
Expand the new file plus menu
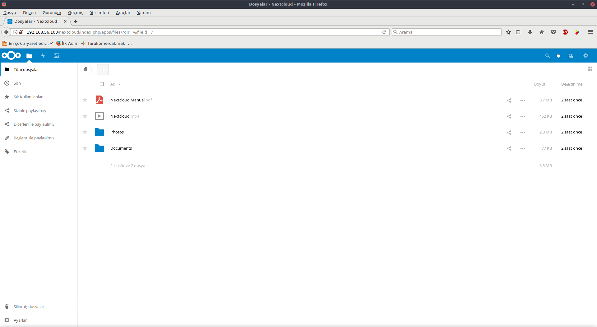click(103, 70)
